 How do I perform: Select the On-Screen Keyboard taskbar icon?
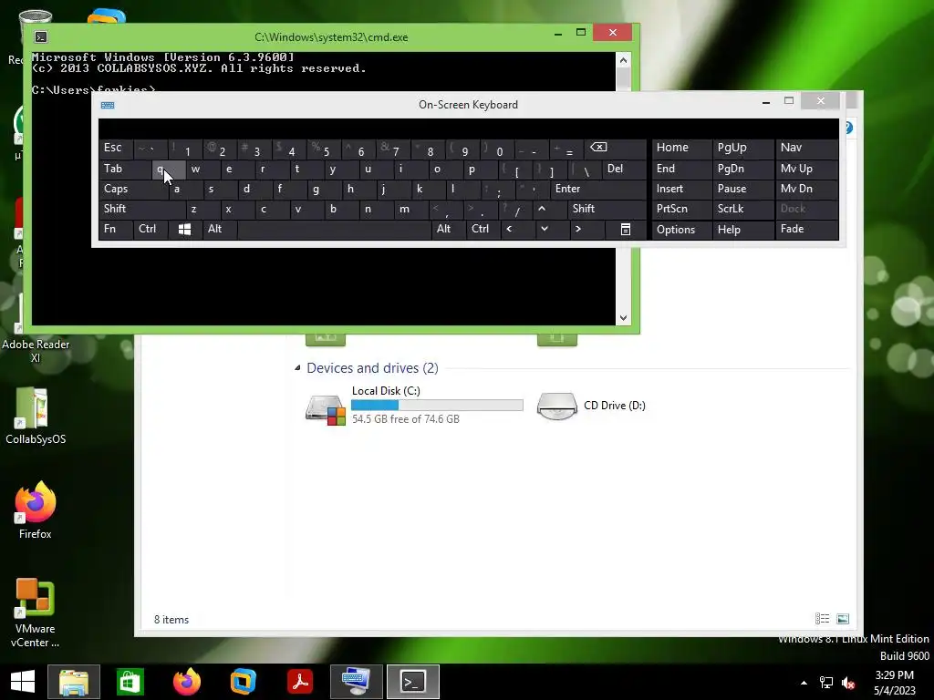click(357, 682)
